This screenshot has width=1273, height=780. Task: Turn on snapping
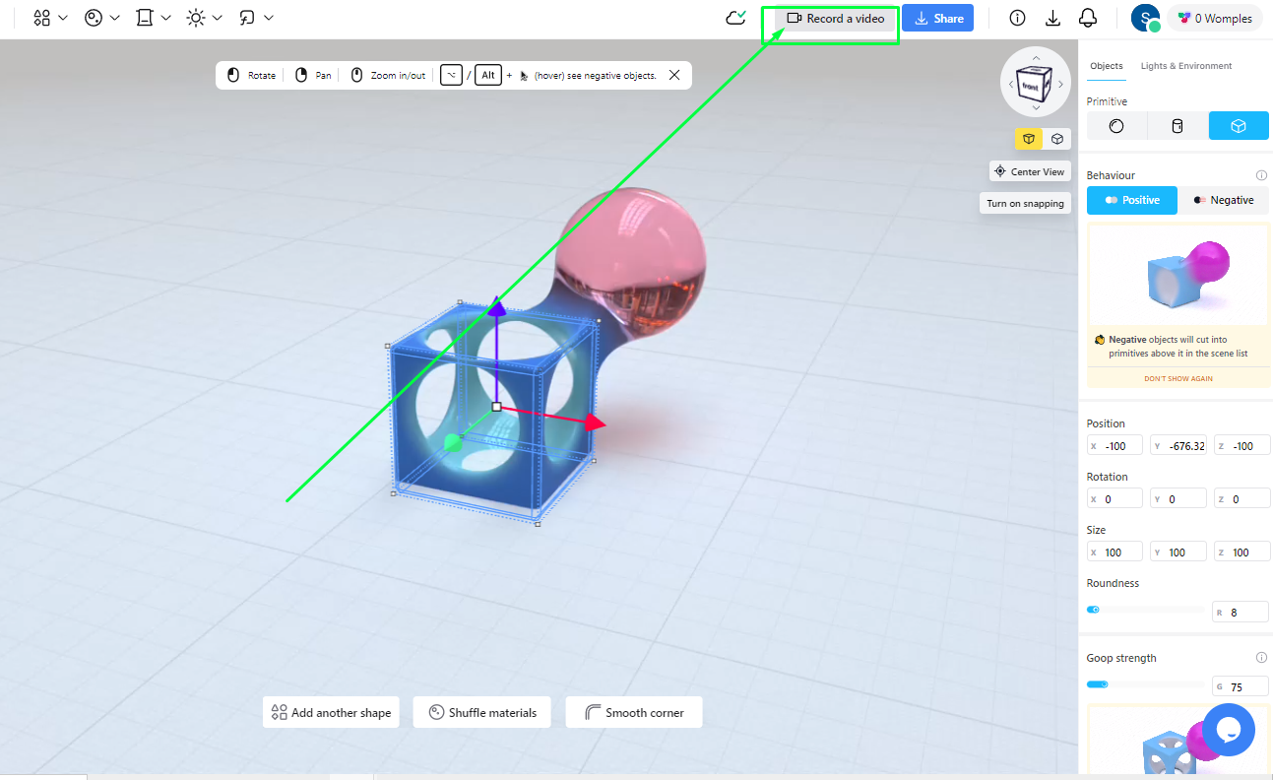tap(1025, 204)
